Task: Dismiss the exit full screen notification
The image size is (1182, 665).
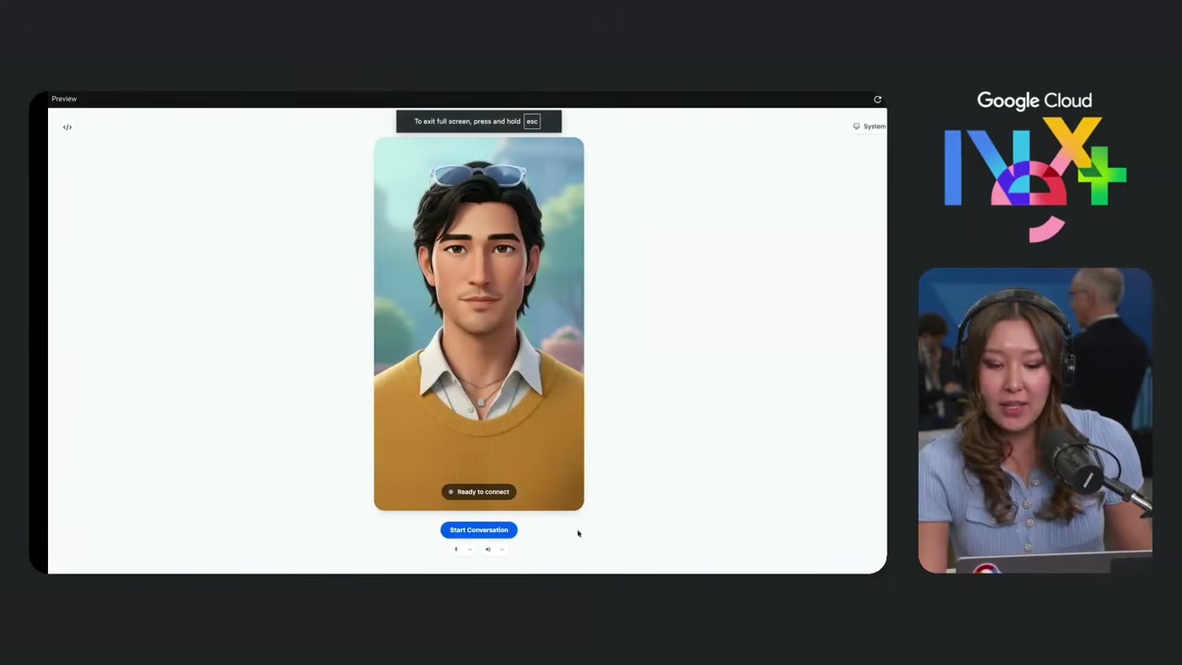Action: pyautogui.click(x=478, y=121)
